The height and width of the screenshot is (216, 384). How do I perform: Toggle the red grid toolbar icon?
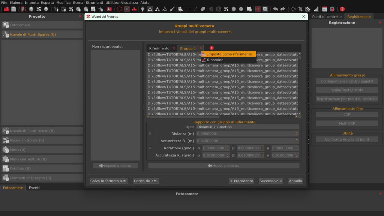[x=258, y=9]
